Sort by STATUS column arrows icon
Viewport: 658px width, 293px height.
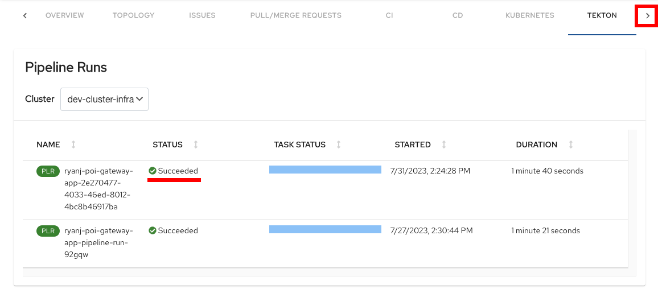(x=196, y=145)
